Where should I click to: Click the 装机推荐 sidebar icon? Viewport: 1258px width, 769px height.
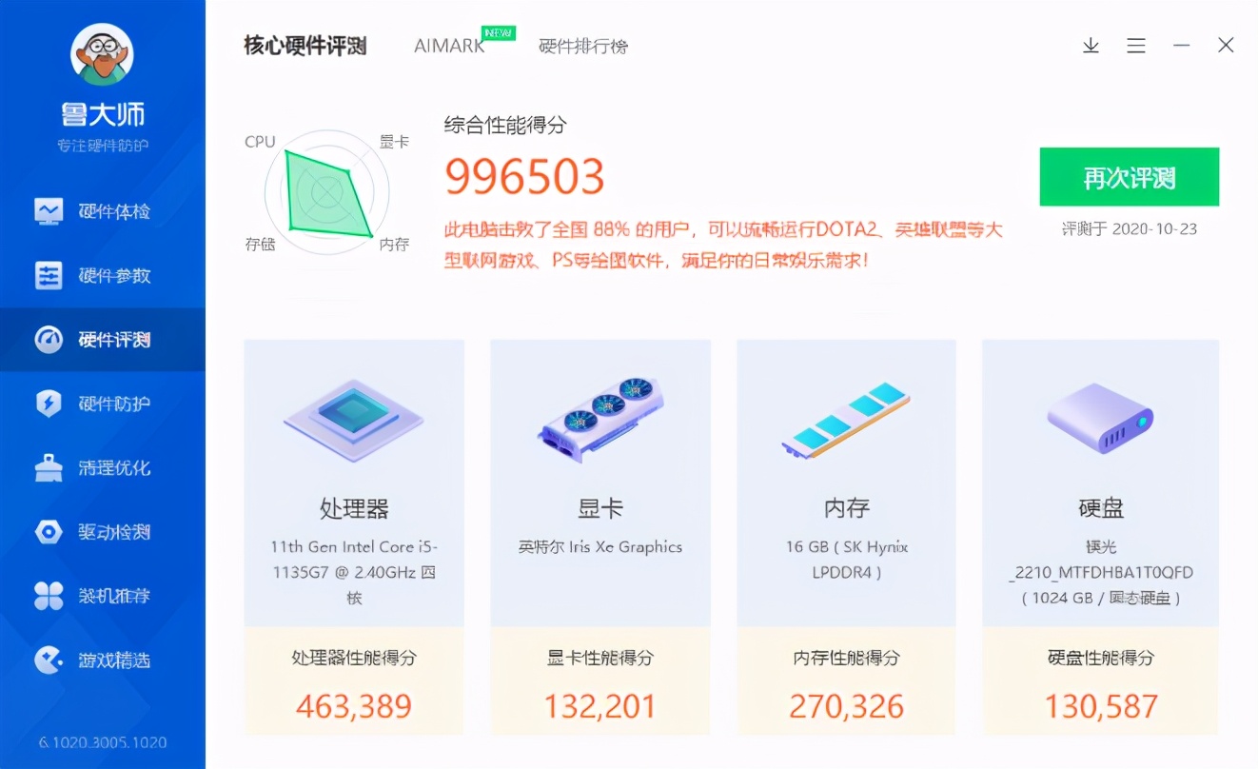coord(102,596)
